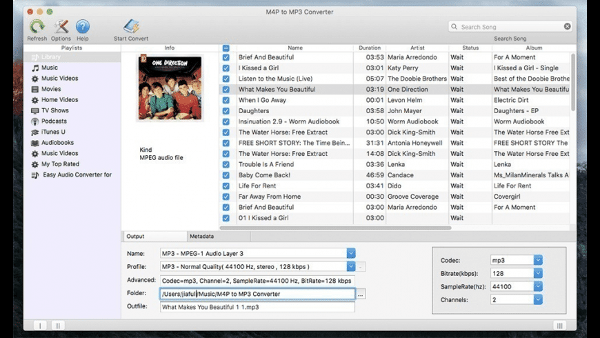Select the second Music Videos entry below Audiobooks

click(60, 153)
